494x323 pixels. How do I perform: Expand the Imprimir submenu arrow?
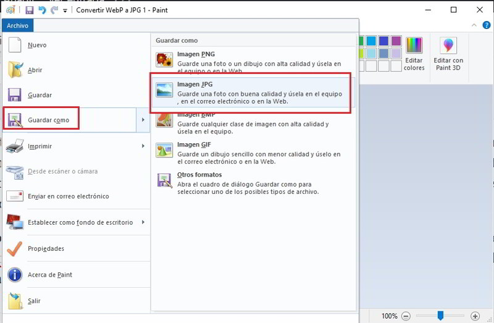pos(143,146)
